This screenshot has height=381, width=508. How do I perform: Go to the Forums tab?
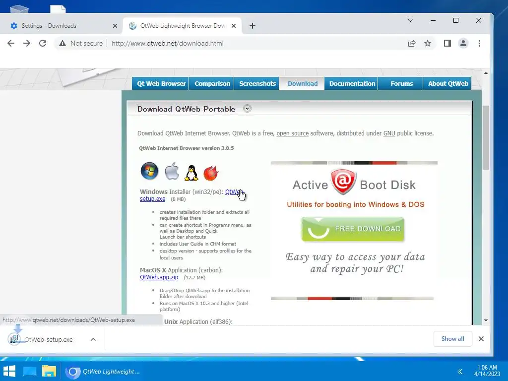pyautogui.click(x=401, y=83)
